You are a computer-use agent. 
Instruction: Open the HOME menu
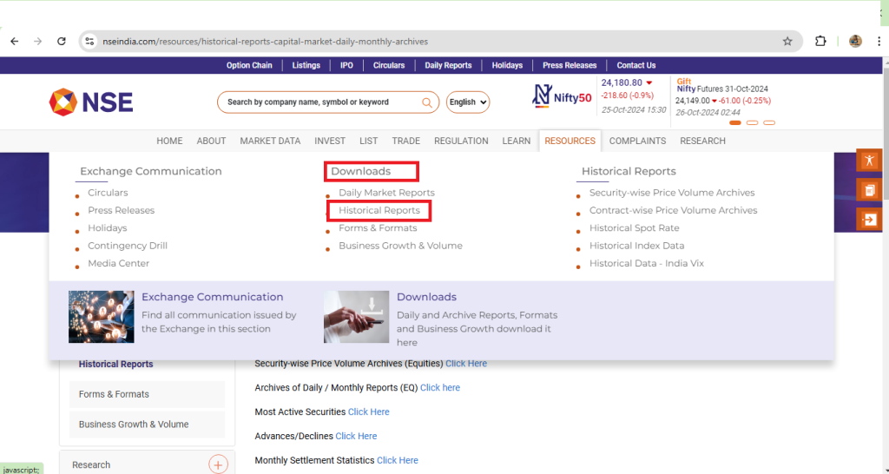coord(169,141)
